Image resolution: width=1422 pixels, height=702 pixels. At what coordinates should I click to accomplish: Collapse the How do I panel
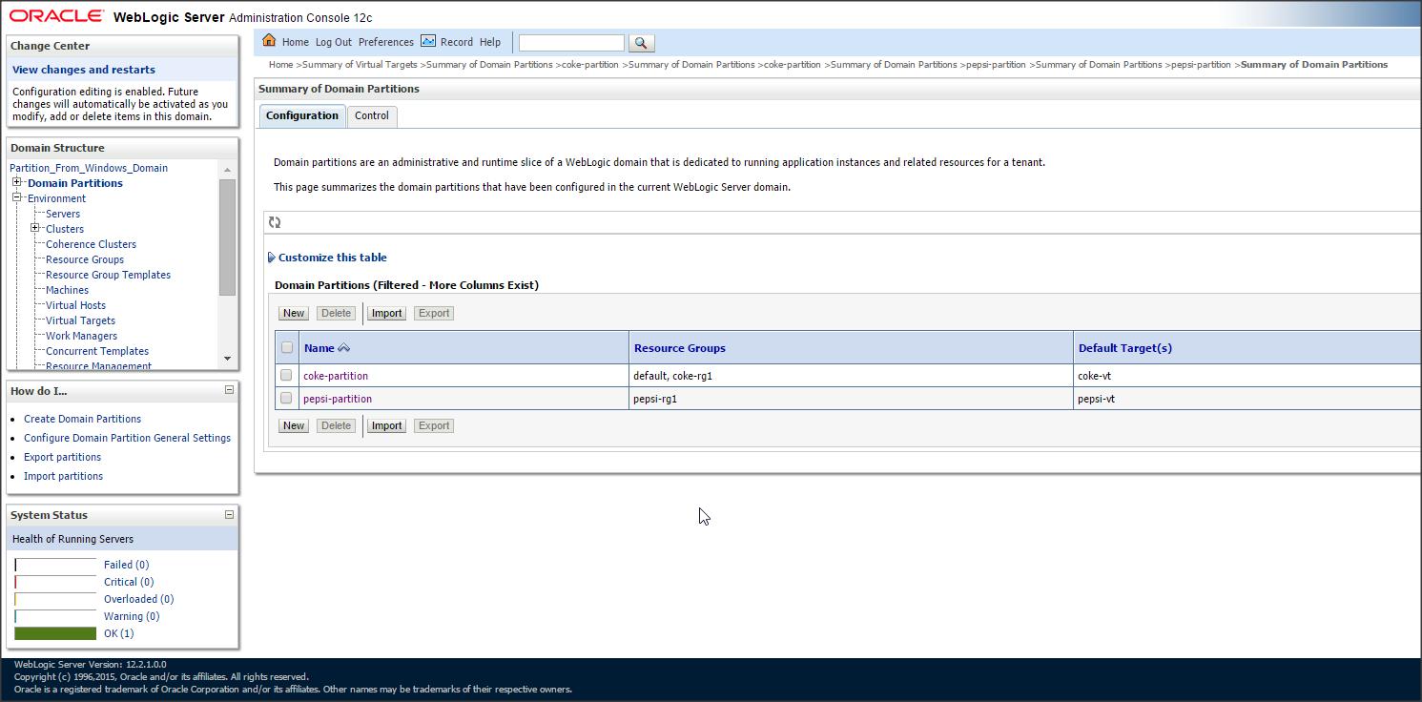229,390
